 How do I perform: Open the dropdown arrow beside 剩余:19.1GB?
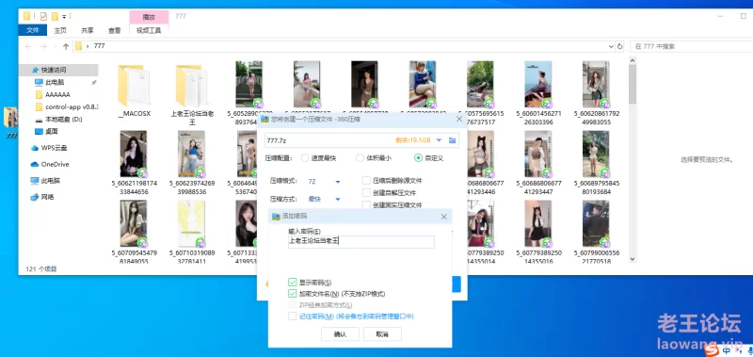point(439,140)
